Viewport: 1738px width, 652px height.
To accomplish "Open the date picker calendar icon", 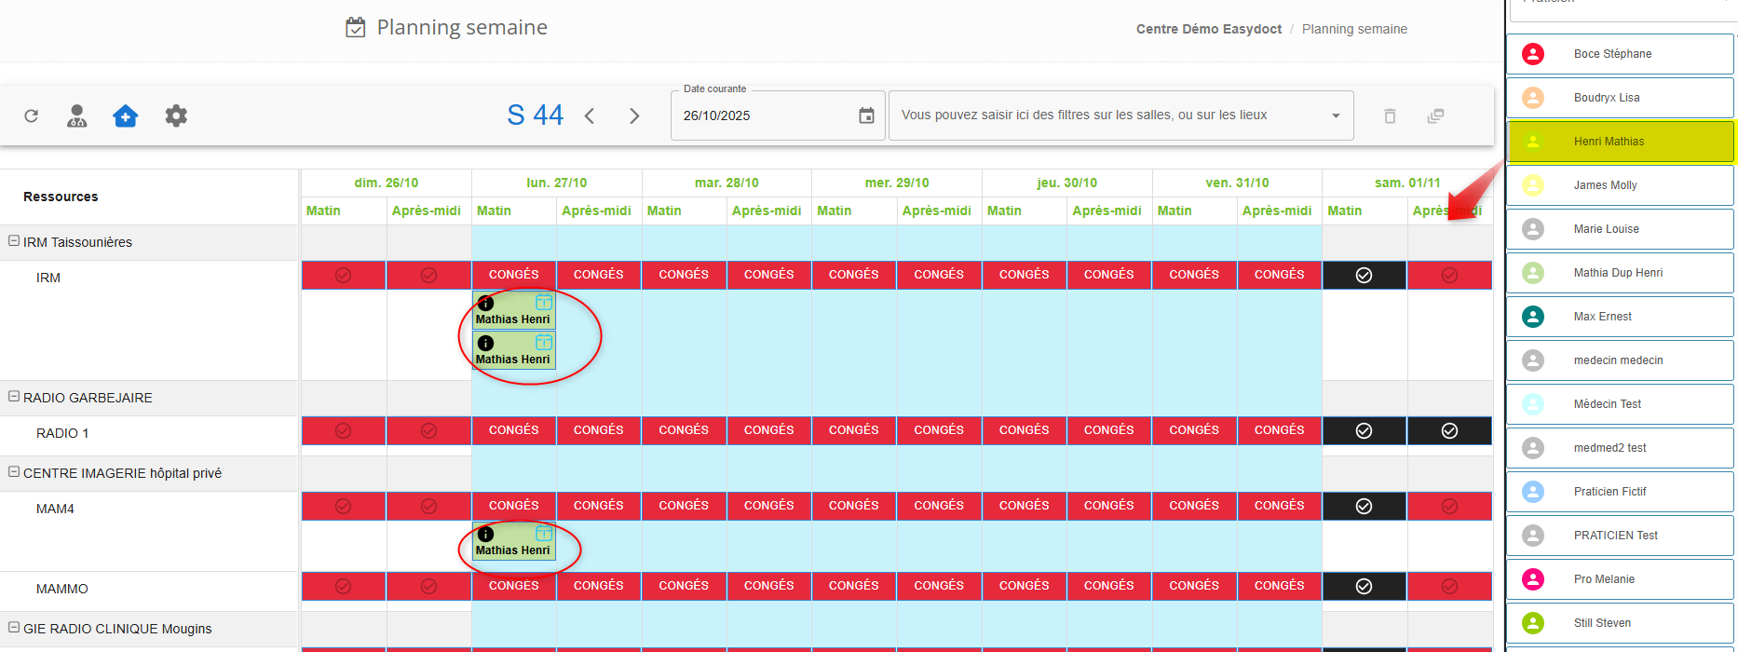I will (866, 116).
